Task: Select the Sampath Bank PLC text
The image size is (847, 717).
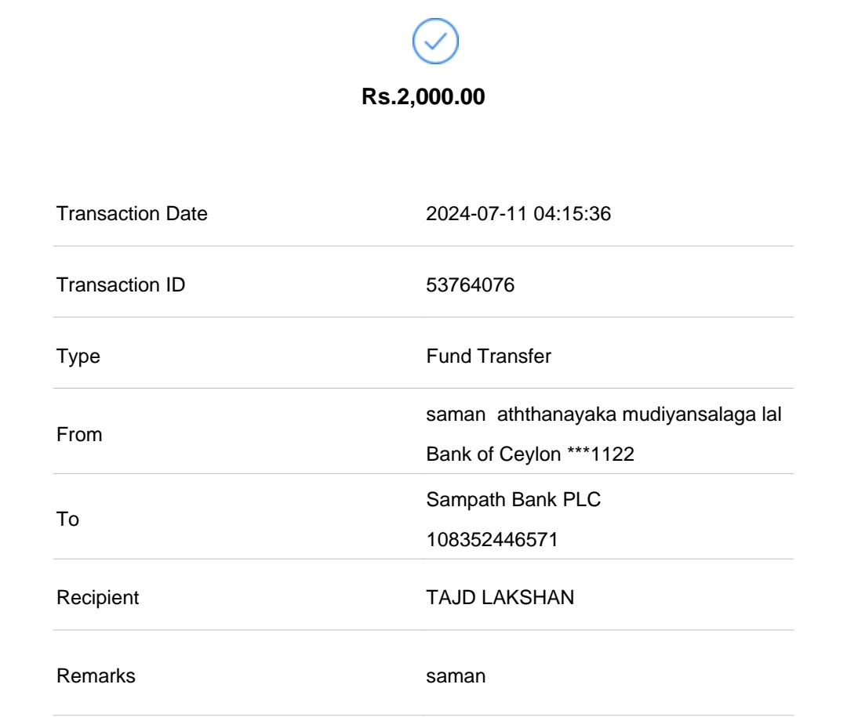Action: [x=514, y=499]
